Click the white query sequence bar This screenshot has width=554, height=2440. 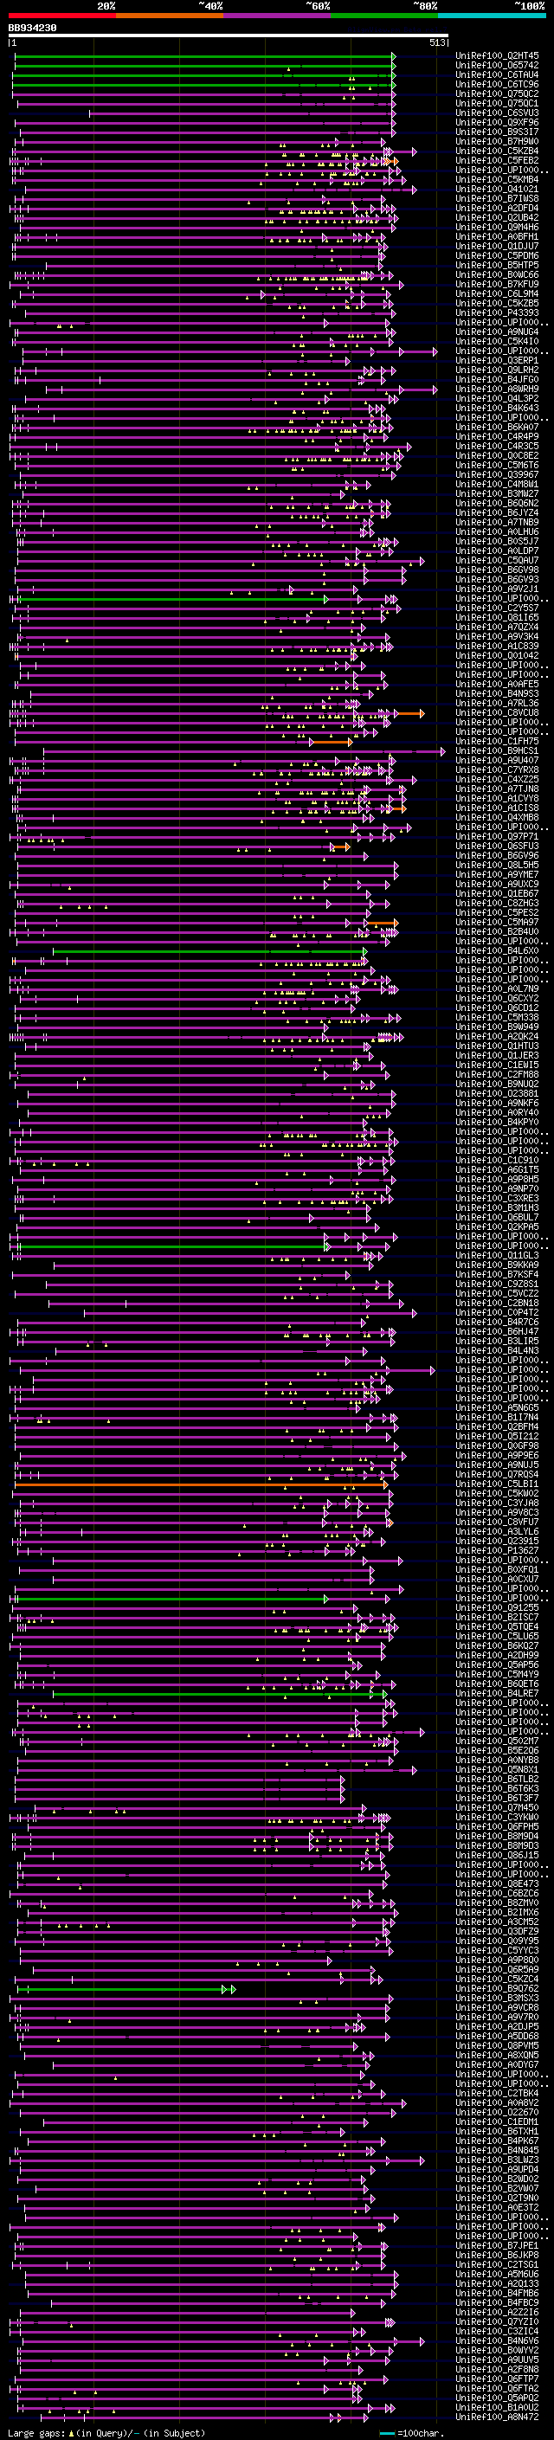click(x=229, y=36)
